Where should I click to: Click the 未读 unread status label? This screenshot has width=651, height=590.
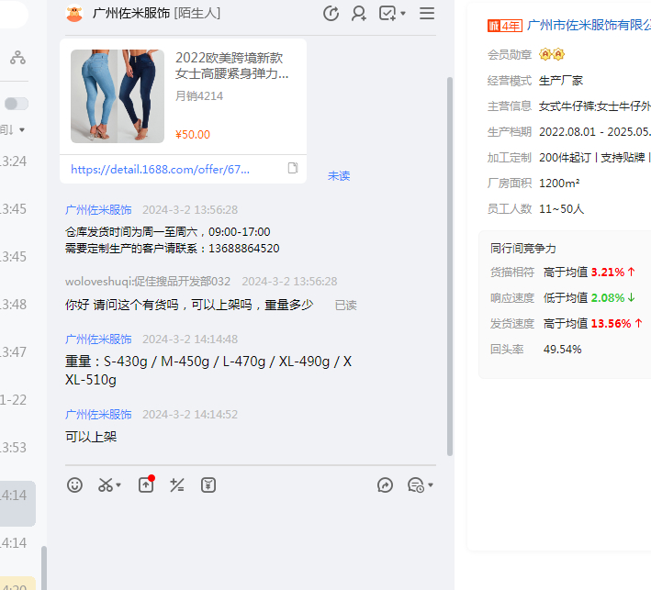pyautogui.click(x=339, y=176)
